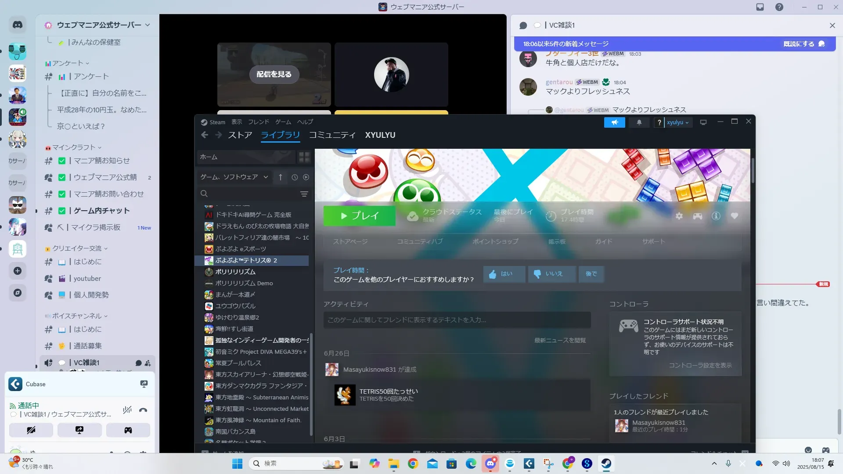843x474 pixels.
Task: Click はい to recommend the game
Action: (x=504, y=274)
